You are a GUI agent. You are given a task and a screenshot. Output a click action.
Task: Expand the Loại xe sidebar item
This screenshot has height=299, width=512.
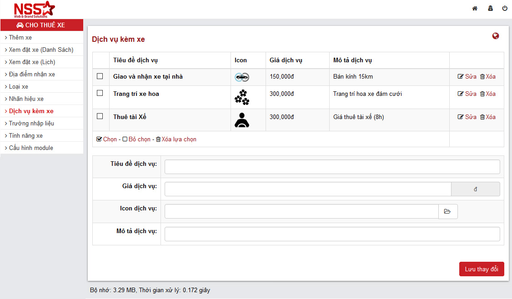tap(19, 86)
